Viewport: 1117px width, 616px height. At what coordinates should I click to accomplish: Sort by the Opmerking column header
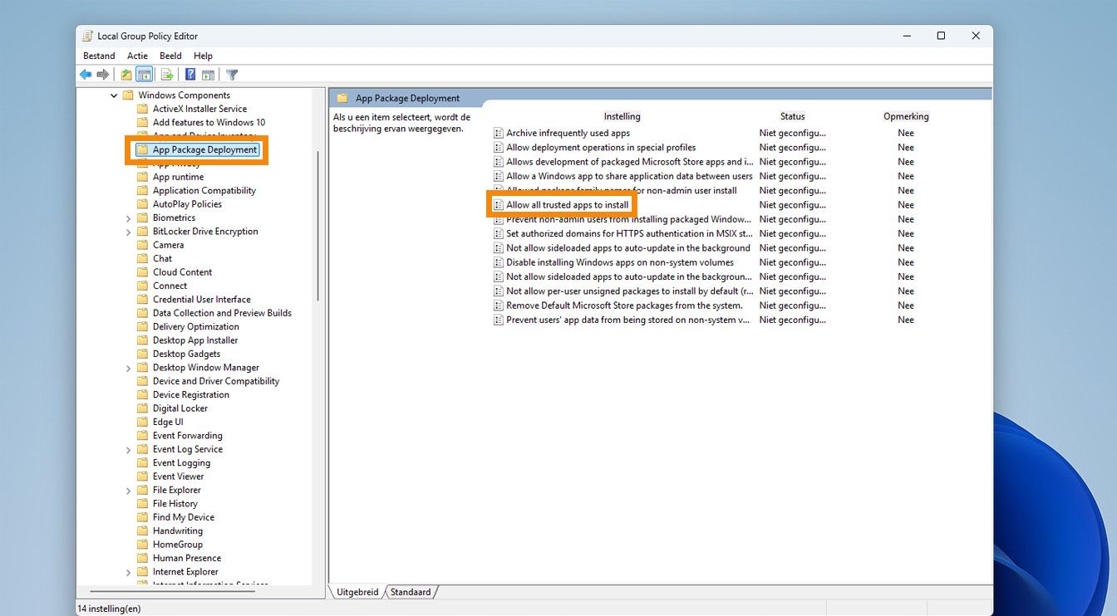(906, 116)
